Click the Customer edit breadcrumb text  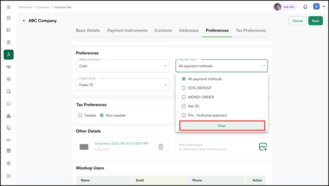tap(63, 7)
